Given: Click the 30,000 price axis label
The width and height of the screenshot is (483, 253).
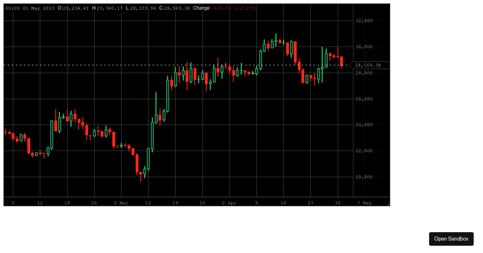Looking at the screenshot, I should (364, 47).
